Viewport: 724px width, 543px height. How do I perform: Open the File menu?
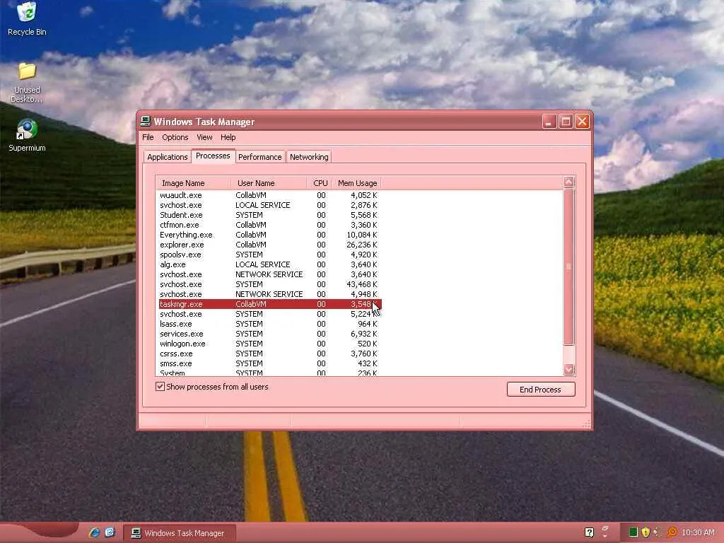[148, 137]
